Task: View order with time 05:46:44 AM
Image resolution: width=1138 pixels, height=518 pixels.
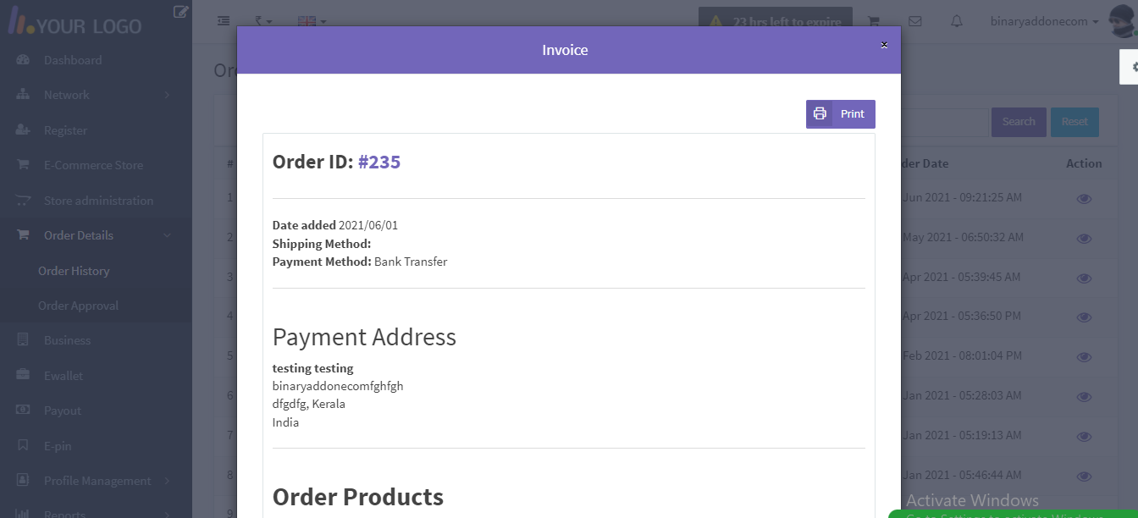Action: pos(1084,476)
